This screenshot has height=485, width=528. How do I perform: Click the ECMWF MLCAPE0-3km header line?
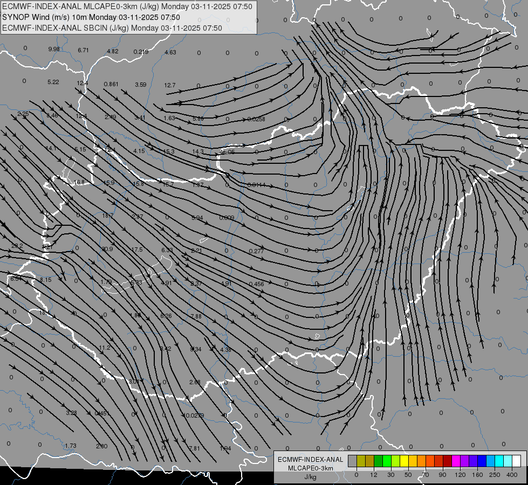coord(127,6)
